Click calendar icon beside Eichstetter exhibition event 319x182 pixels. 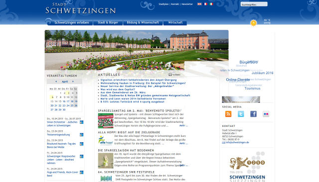click(x=82, y=122)
